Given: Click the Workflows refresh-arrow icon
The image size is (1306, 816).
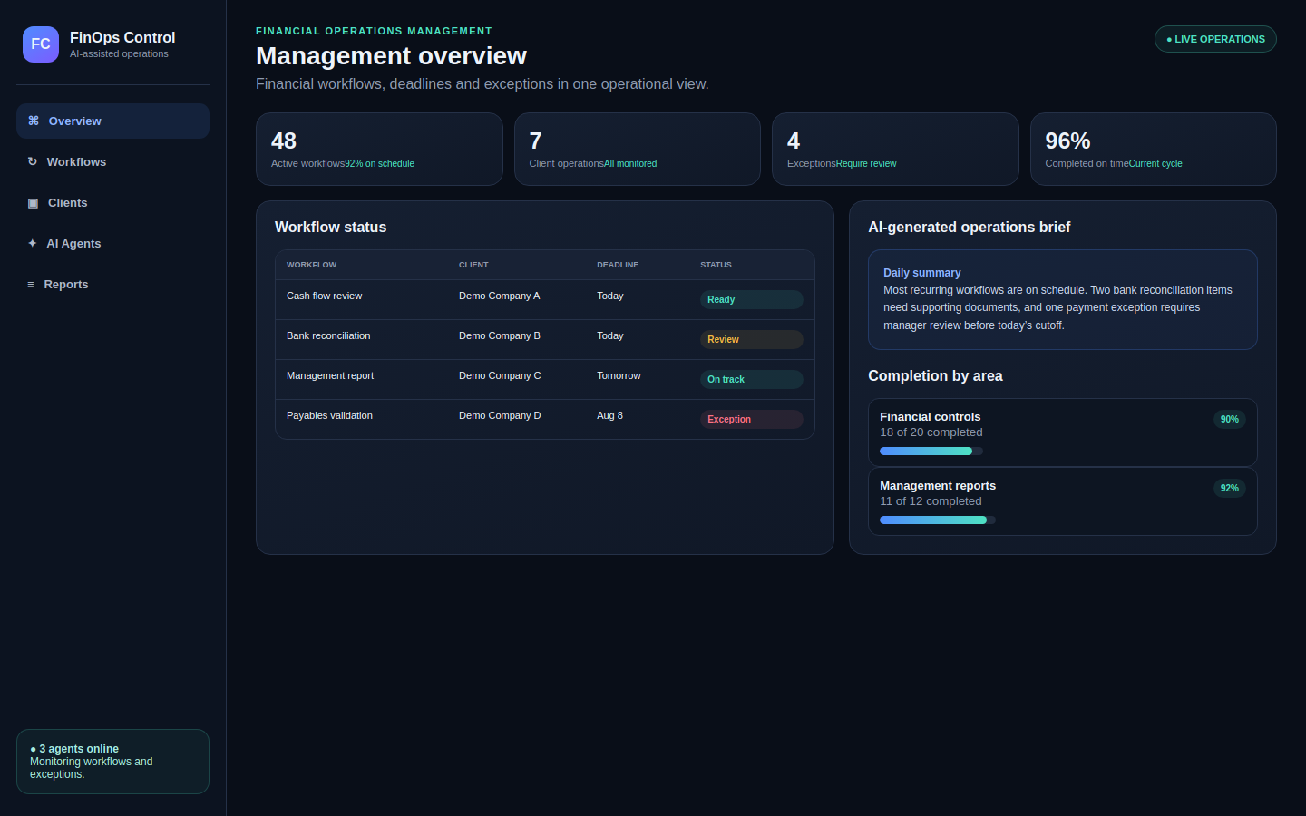Looking at the screenshot, I should [33, 161].
